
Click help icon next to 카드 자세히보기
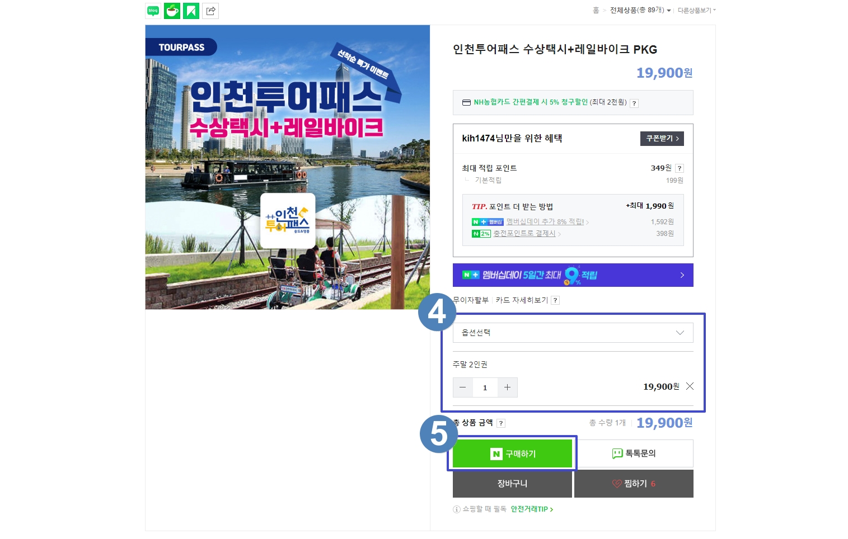click(x=555, y=300)
